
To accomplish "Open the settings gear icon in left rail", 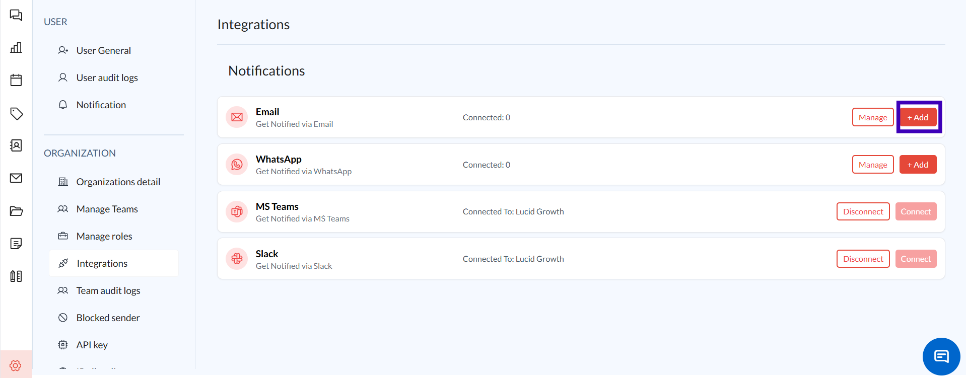I will pos(16,365).
